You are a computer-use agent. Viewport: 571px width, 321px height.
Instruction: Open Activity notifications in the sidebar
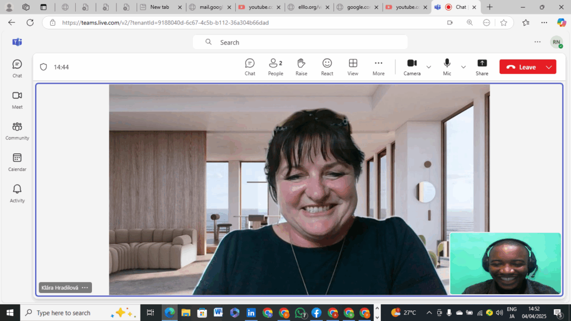coord(17,193)
